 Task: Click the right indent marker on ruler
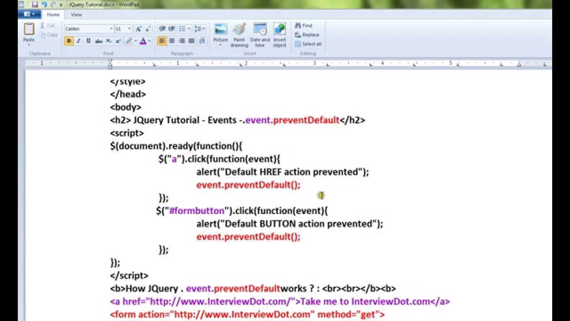[519, 65]
